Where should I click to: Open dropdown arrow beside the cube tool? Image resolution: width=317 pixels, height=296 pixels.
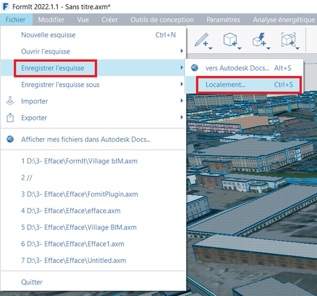[x=239, y=48]
